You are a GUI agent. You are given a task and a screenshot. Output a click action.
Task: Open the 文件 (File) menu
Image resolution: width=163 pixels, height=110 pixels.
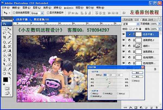(5, 8)
